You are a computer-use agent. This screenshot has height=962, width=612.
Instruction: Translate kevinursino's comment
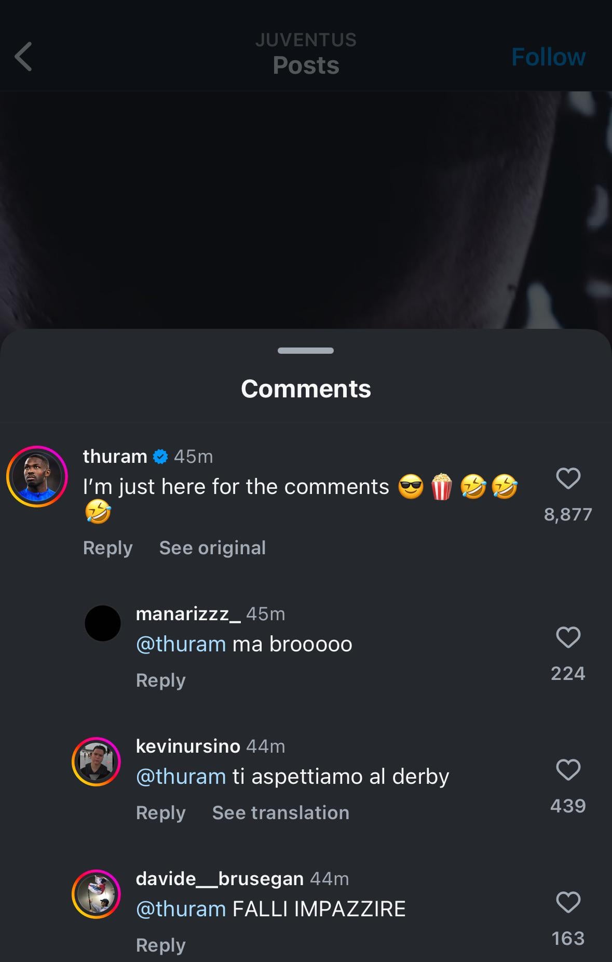[x=280, y=813]
